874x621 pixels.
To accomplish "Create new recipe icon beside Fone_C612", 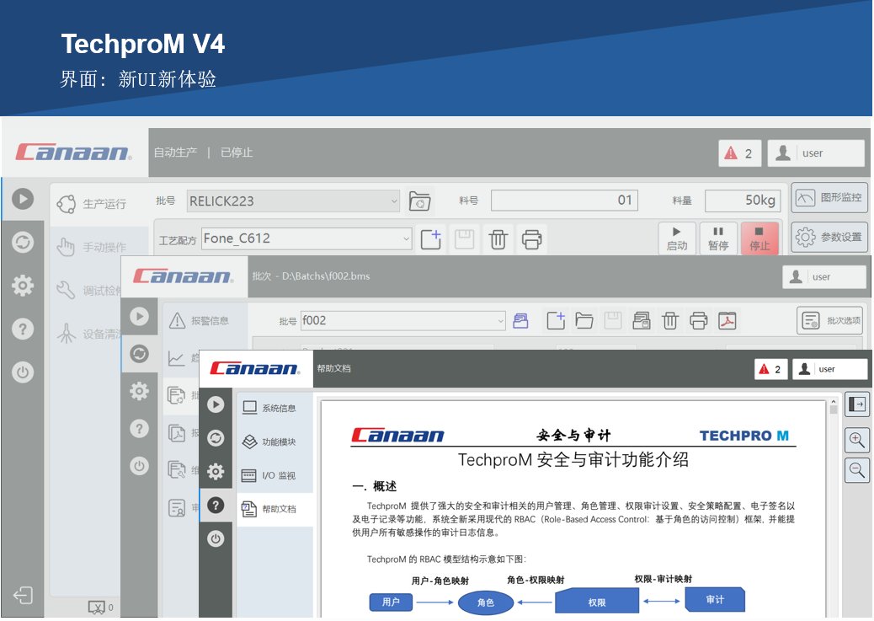I will (x=431, y=239).
